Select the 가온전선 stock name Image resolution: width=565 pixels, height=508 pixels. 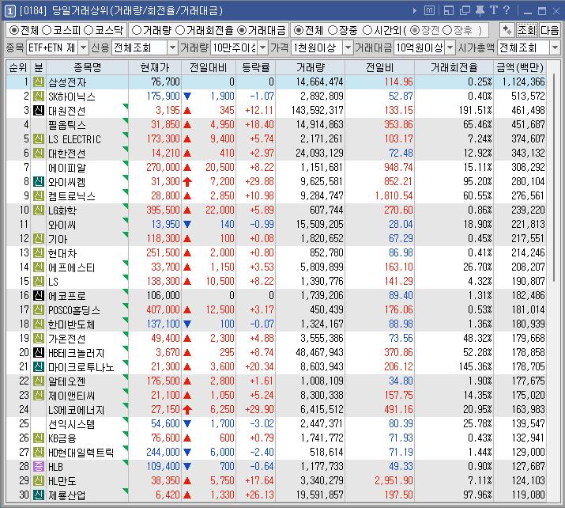(x=67, y=339)
